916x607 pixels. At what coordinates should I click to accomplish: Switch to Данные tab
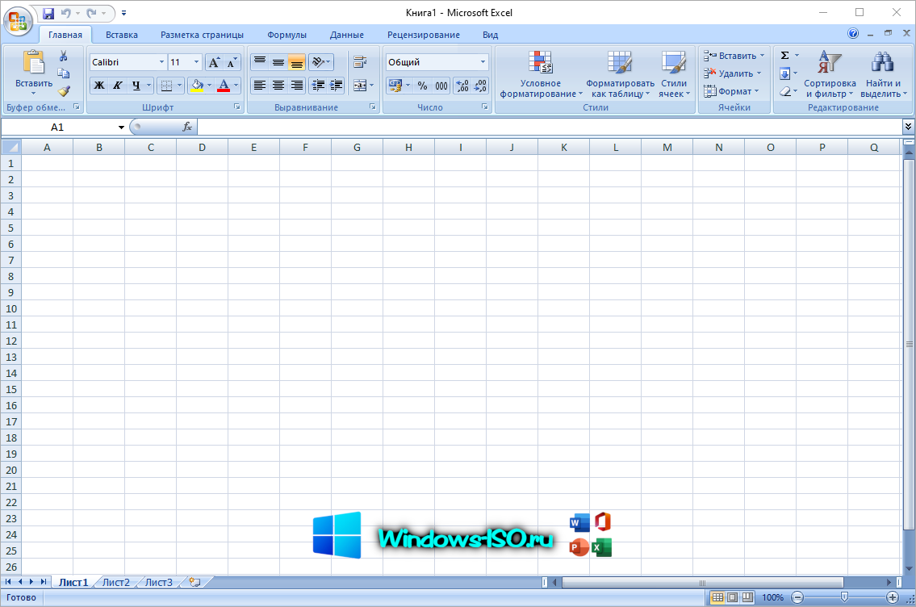pyautogui.click(x=346, y=35)
